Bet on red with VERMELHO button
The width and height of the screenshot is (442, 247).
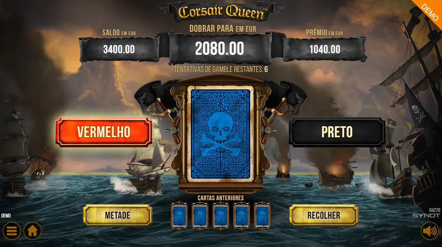(x=104, y=132)
